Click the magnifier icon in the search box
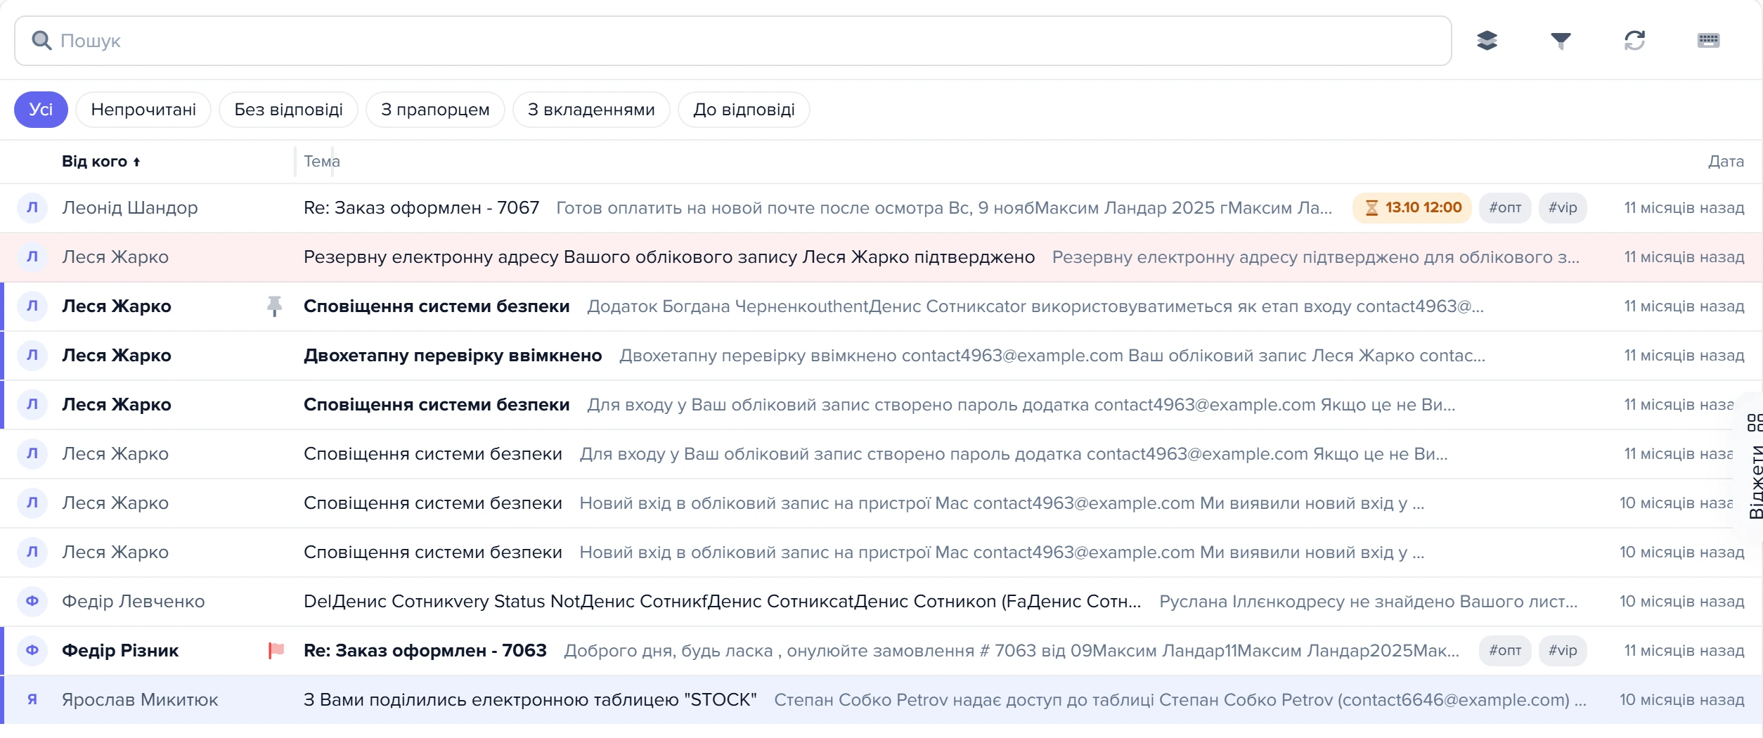 (42, 41)
